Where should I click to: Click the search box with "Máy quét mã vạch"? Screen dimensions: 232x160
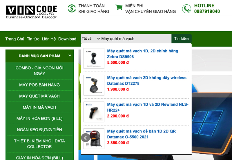(135, 38)
